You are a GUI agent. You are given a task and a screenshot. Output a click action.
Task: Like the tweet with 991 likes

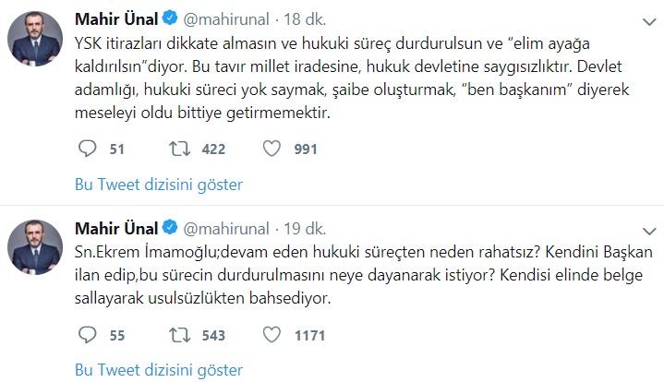click(273, 148)
